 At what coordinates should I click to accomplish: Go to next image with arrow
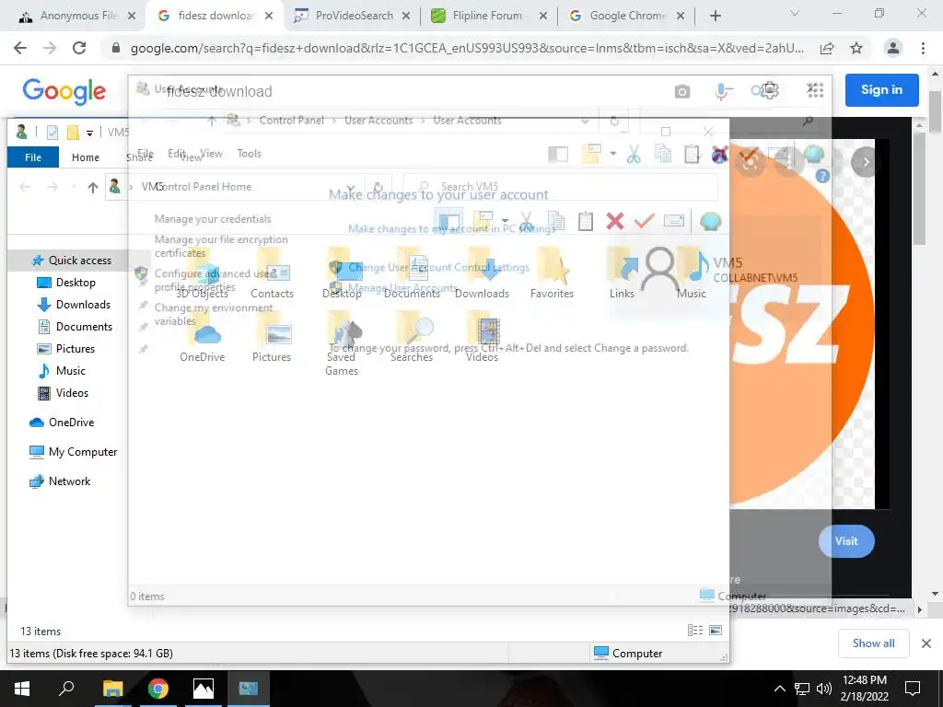coord(865,162)
